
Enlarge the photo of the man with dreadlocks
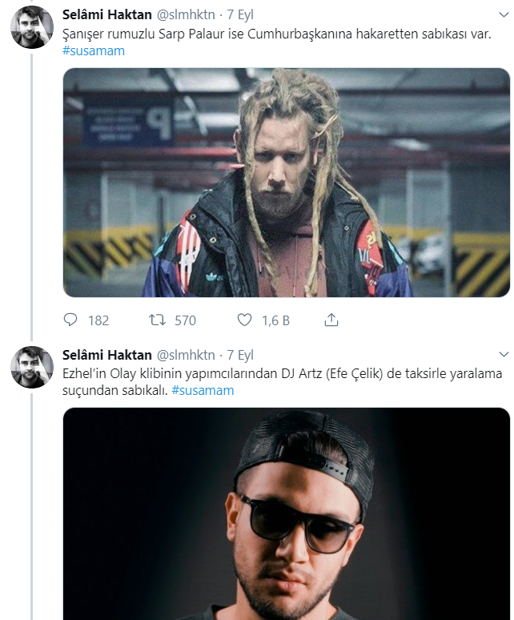(x=286, y=183)
